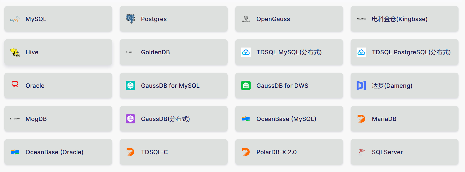The height and width of the screenshot is (172, 465).
Task: Open the MariaDB database option
Action: tap(404, 119)
